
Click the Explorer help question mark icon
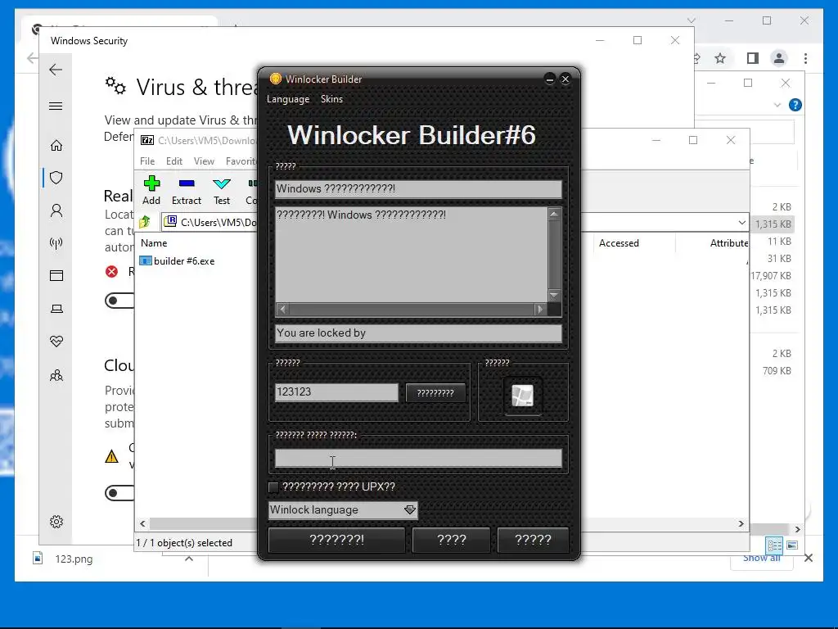point(795,105)
